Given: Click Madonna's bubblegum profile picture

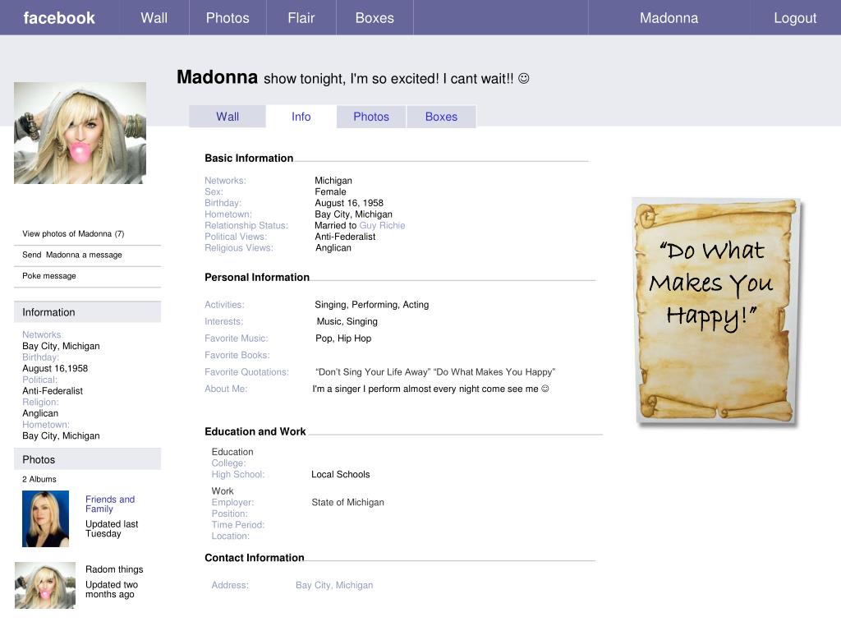Looking at the screenshot, I should click(x=80, y=133).
